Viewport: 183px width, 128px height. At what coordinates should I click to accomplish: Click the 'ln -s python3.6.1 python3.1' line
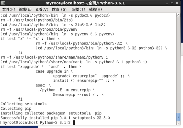click(74, 62)
